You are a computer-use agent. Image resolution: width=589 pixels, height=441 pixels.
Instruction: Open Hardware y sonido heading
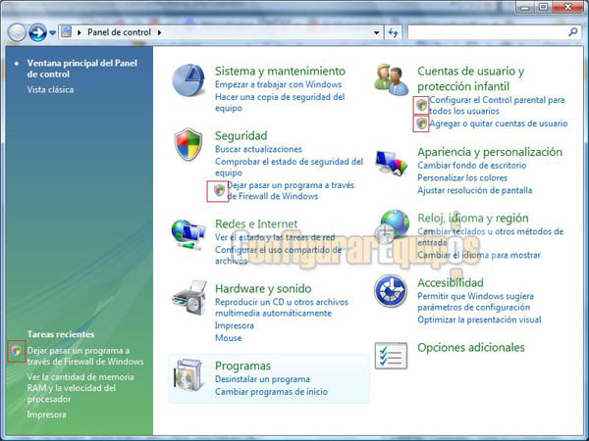[x=263, y=288]
